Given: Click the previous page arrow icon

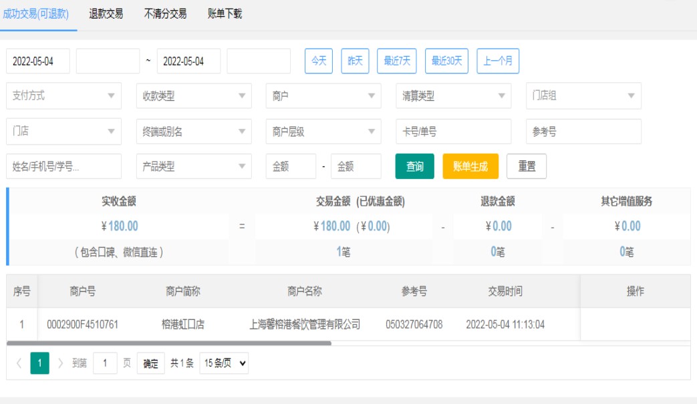Looking at the screenshot, I should [19, 363].
